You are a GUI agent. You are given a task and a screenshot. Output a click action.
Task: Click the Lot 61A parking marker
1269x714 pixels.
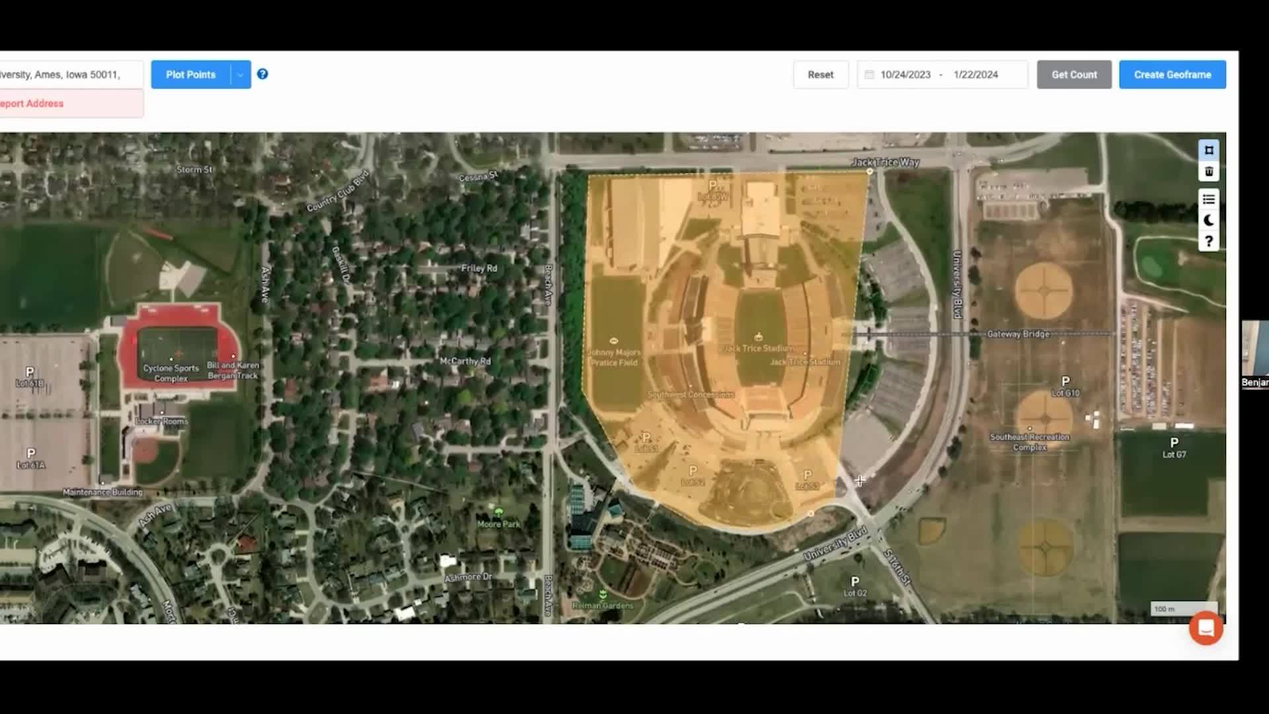(x=29, y=454)
